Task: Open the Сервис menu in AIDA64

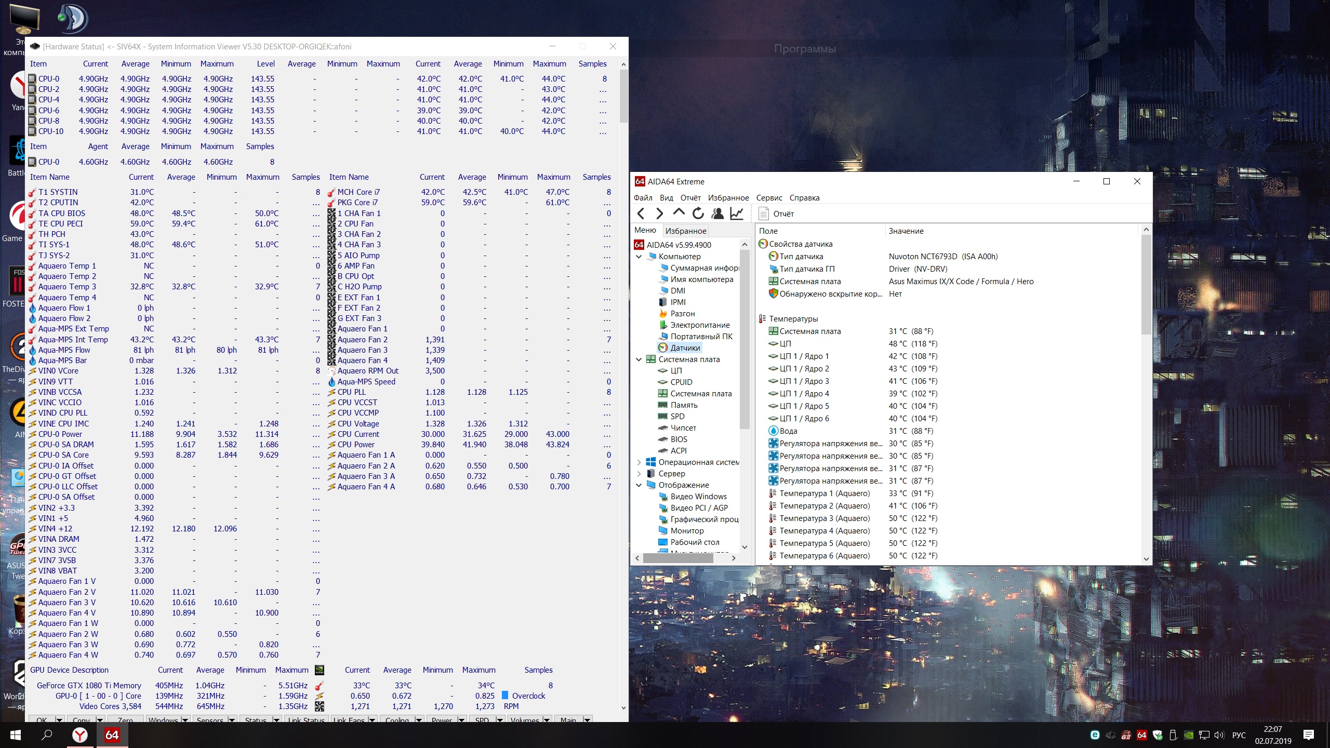Action: [769, 198]
